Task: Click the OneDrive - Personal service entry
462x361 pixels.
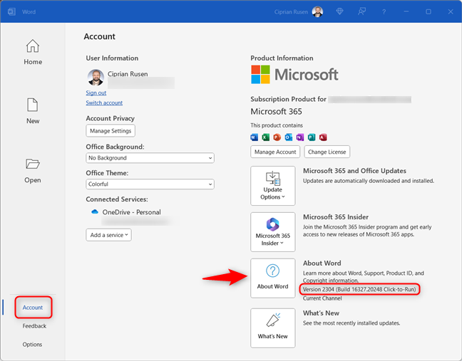Action: click(131, 212)
